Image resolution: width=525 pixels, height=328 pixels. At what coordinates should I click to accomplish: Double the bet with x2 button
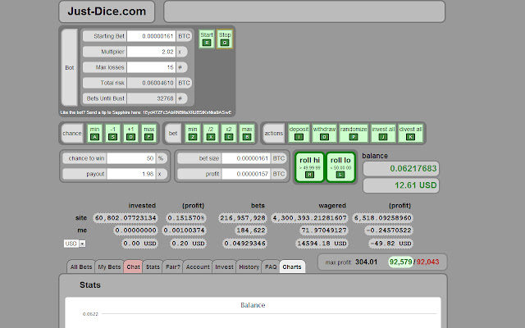[229, 133]
